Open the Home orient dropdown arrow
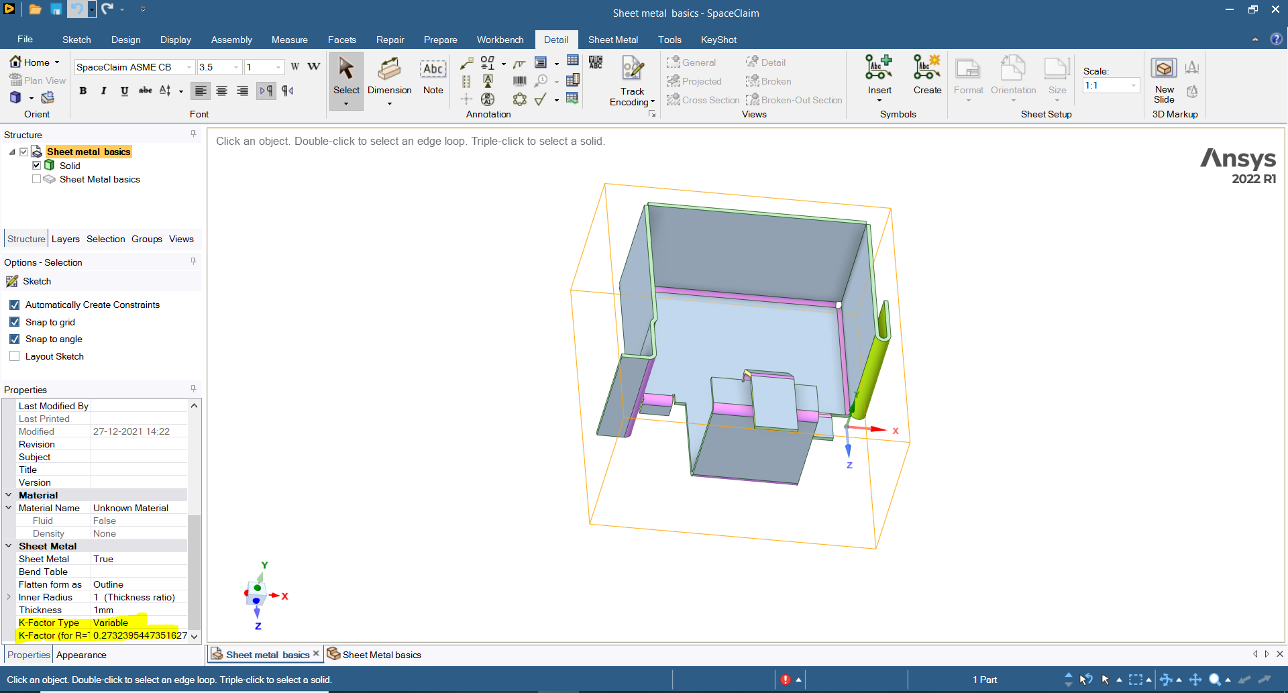Screen dimensions: 1288x693 [x=57, y=62]
